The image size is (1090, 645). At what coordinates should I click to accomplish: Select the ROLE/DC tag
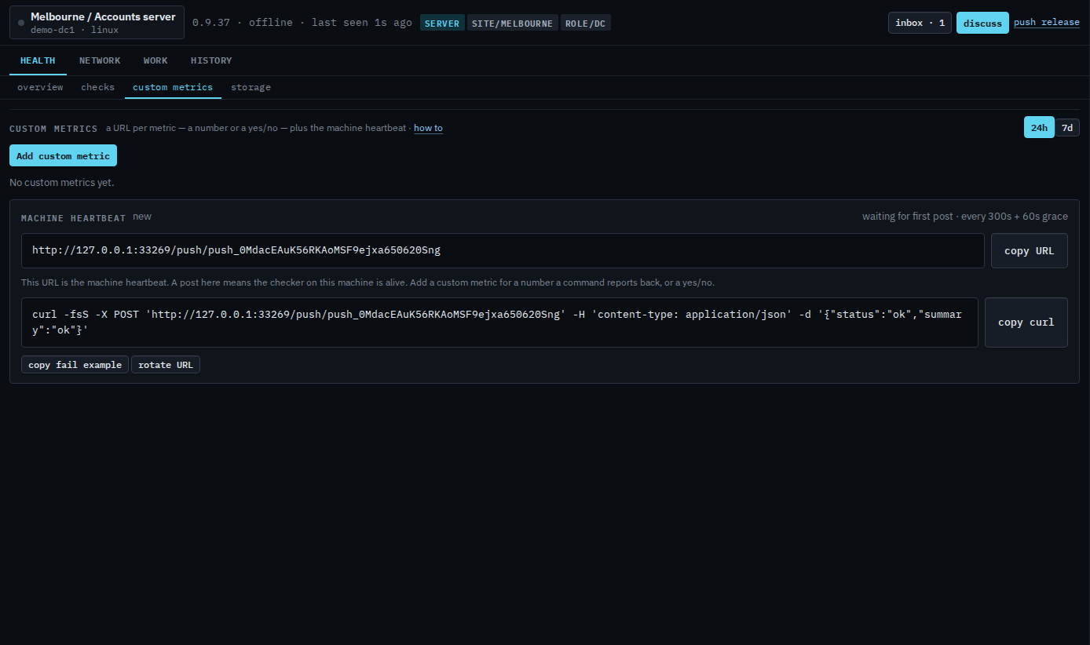point(585,23)
